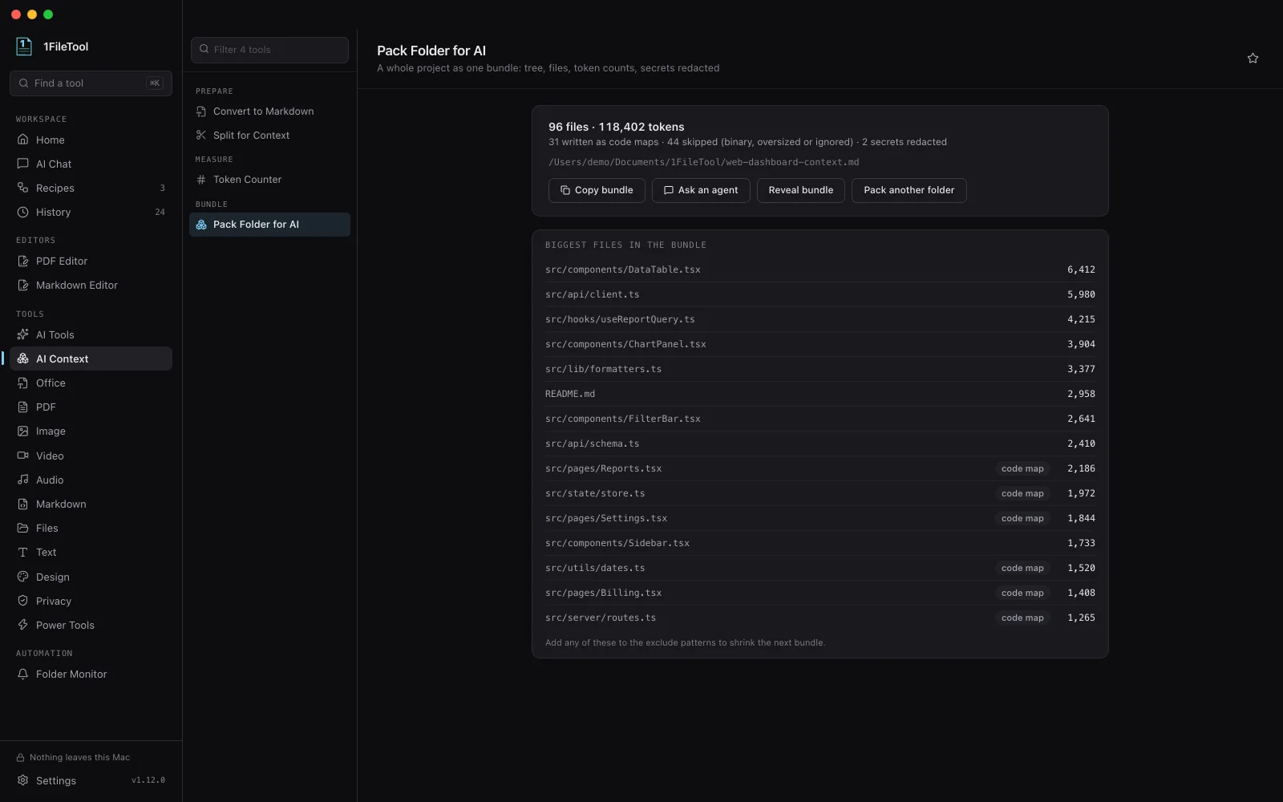Click the Copy bundle button
Screen dimensions: 1283x802
597,190
